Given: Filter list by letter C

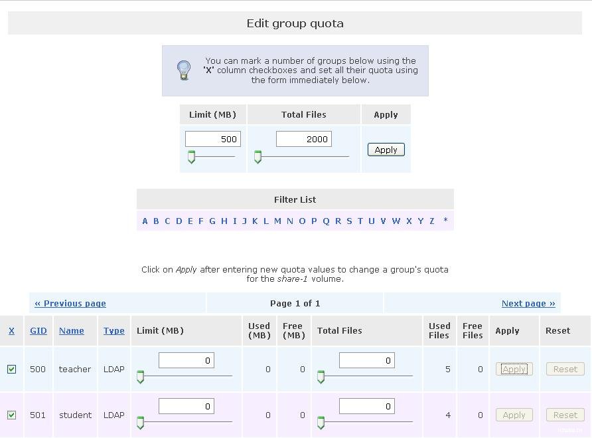Looking at the screenshot, I should pos(168,221).
